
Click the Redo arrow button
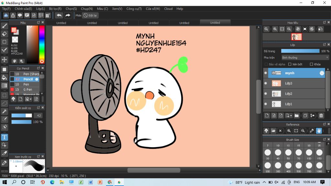coord(68,15)
